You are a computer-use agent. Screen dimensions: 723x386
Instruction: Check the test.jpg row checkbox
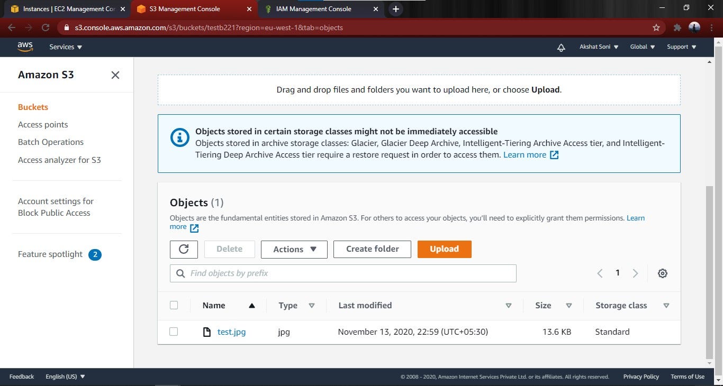[x=174, y=332]
